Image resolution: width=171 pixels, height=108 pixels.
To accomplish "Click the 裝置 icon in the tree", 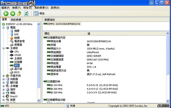I will [7, 100].
